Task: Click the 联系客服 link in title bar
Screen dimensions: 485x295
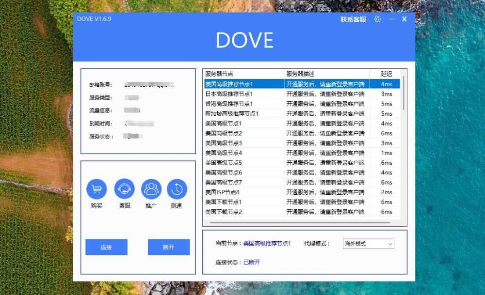Action: click(x=353, y=19)
